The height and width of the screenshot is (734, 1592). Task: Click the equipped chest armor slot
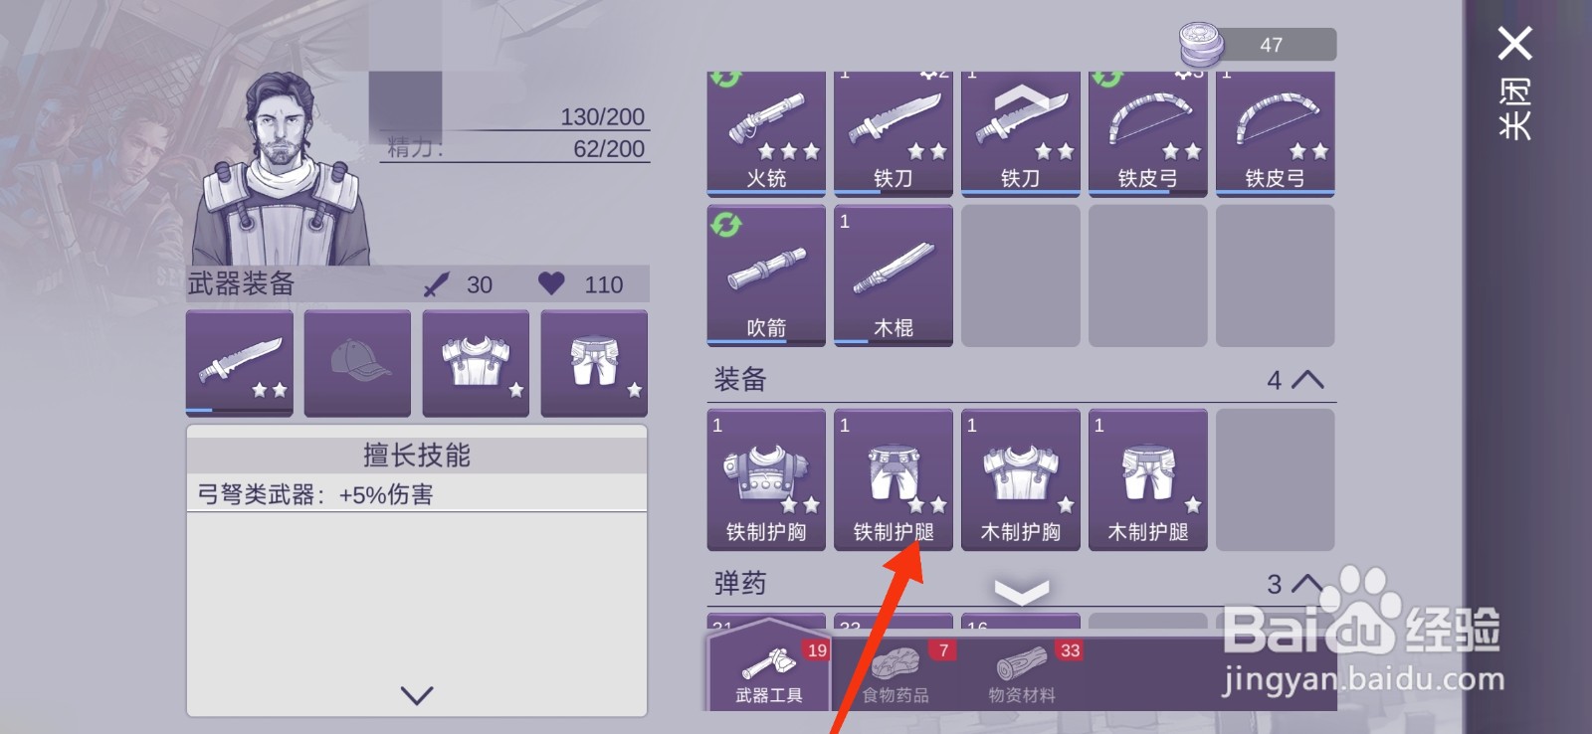(476, 363)
